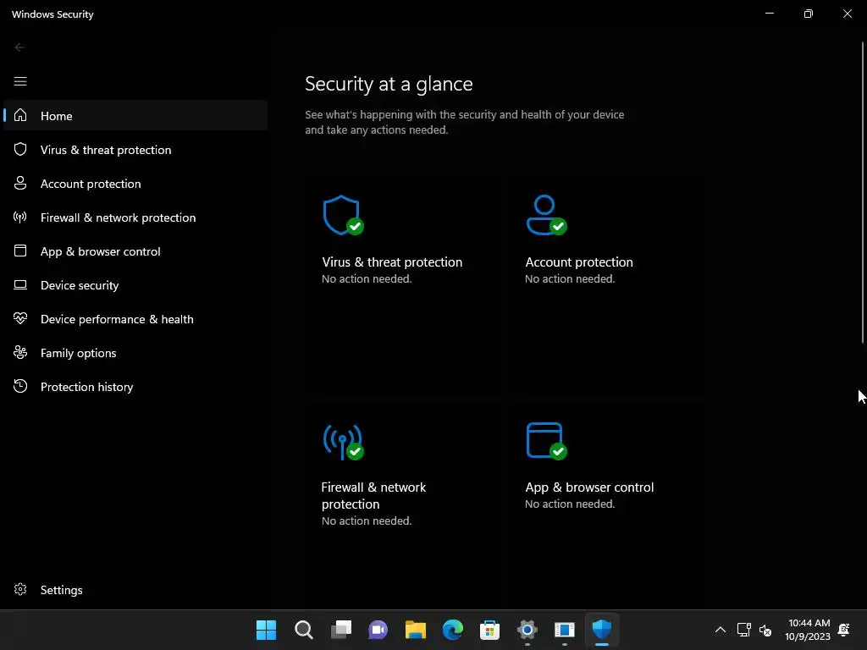
Task: Click the back arrow icon
Action: tap(20, 47)
